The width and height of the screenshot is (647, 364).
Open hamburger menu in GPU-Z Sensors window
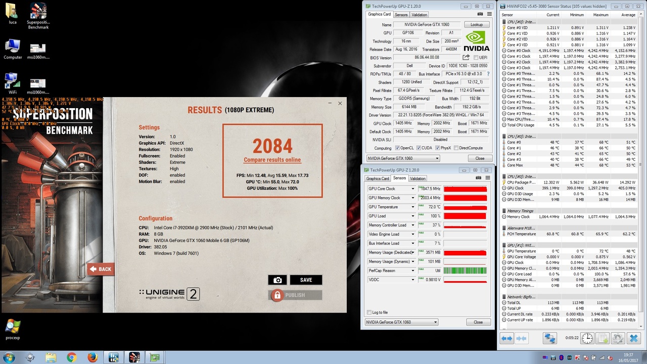[487, 178]
